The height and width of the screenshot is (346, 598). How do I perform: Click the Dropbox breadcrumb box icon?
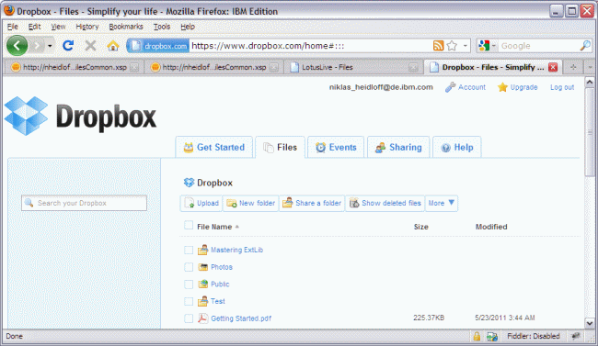coord(189,183)
